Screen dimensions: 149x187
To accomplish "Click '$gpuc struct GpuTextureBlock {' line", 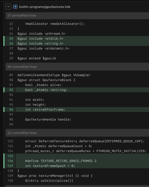I will pos(46,80).
